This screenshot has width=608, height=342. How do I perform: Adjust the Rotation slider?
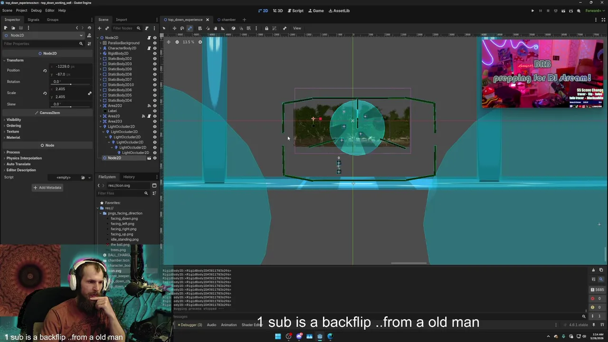pos(71,84)
